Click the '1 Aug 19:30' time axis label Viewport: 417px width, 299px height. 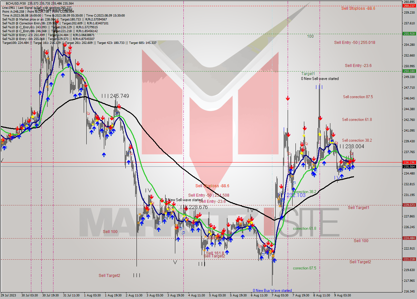113,295
